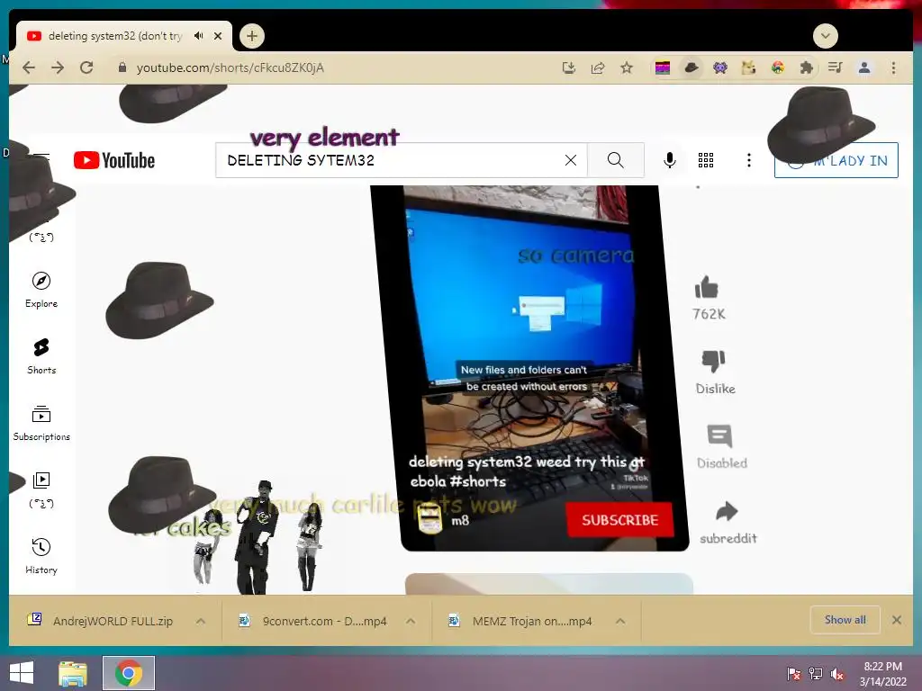Open the purple monster face extension icon
The image size is (922, 691).
719,68
